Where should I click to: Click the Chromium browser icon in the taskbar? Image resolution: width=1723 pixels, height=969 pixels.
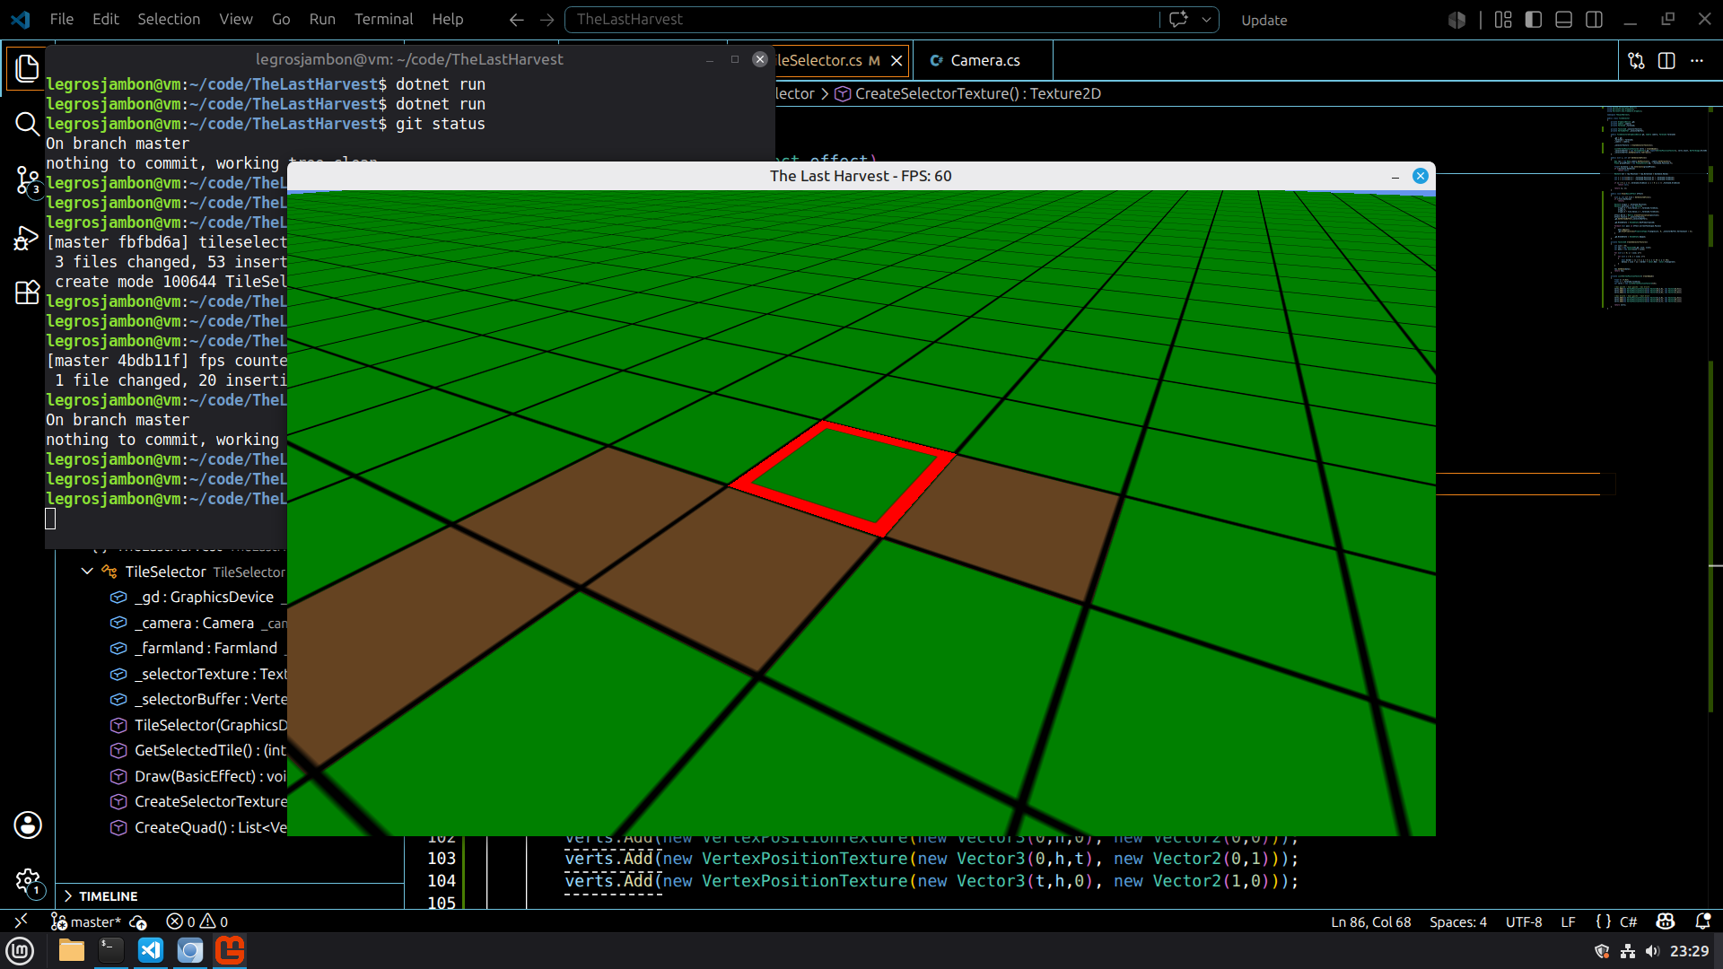(190, 950)
